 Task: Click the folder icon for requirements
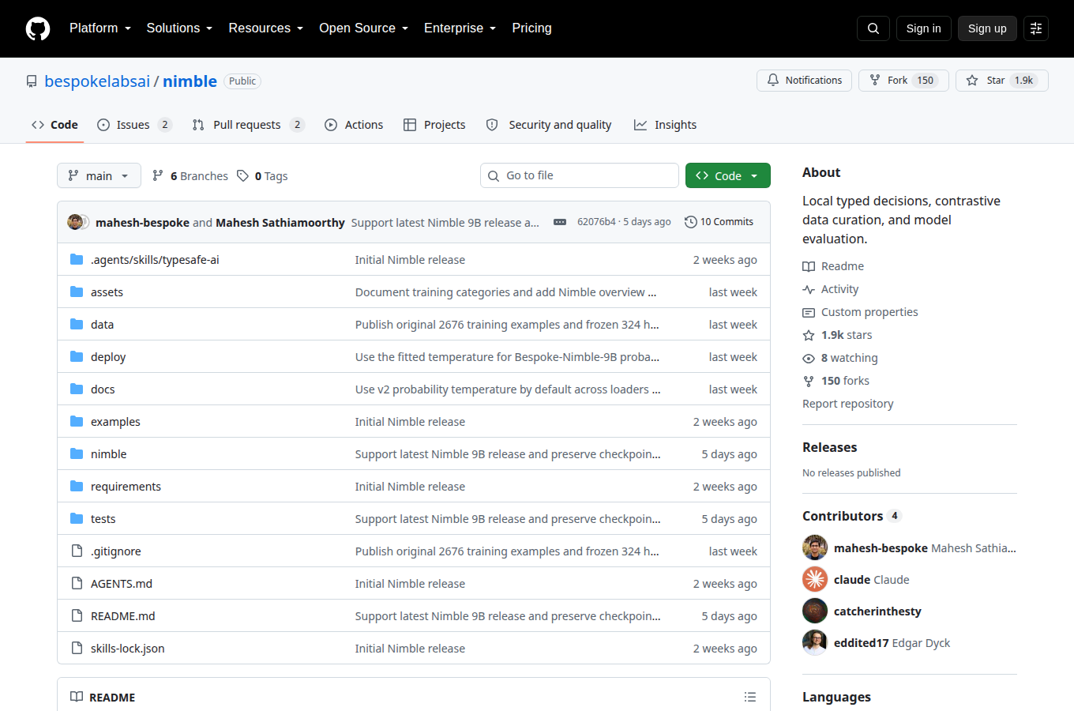pos(77,486)
